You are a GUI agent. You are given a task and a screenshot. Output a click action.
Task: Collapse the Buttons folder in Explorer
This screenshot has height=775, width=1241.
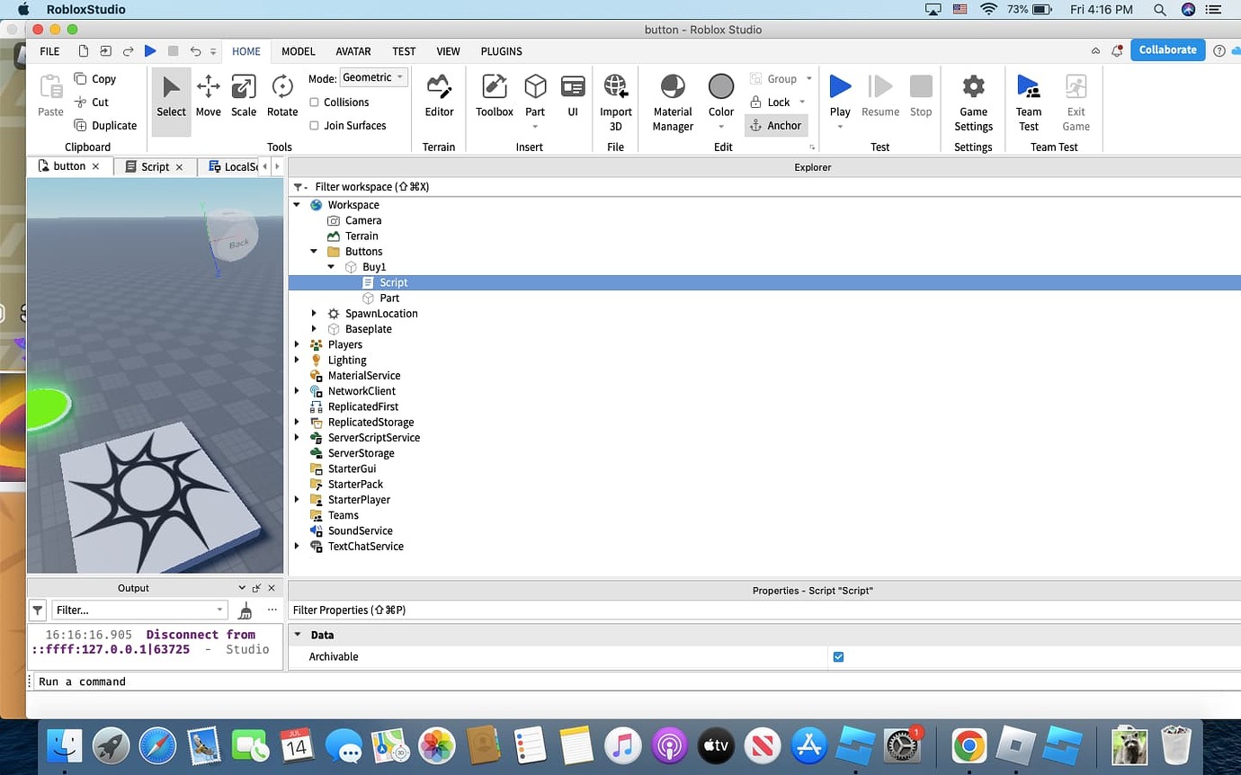[313, 252]
